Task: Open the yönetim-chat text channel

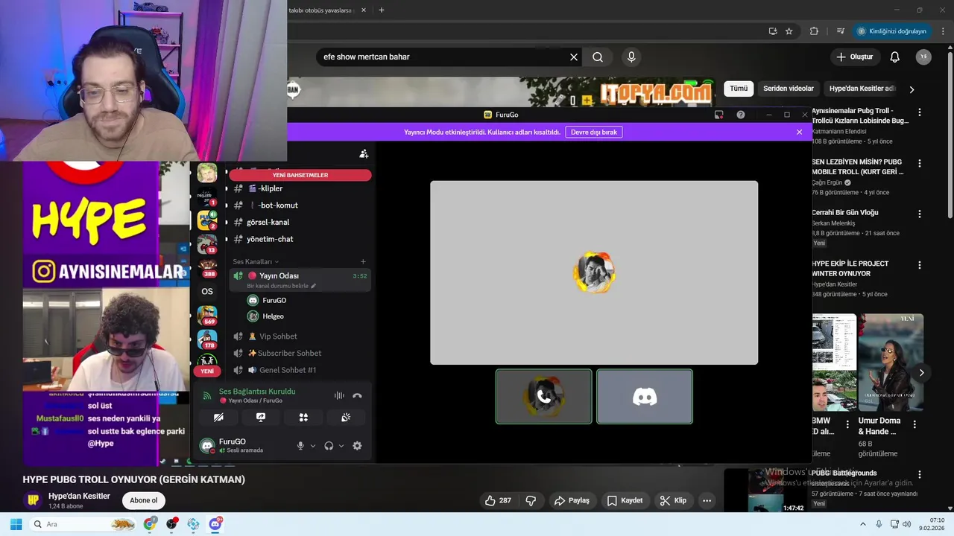Action: tap(300, 239)
